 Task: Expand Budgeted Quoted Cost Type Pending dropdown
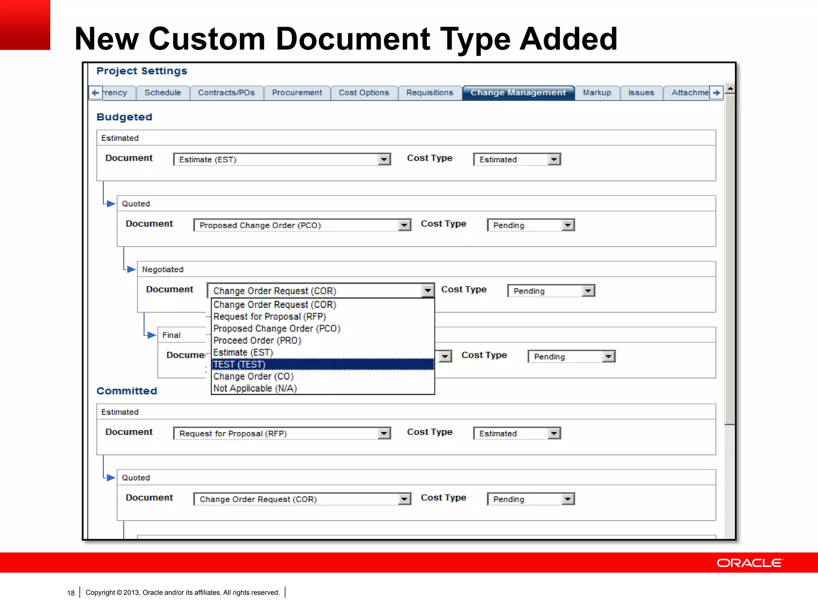point(531,225)
